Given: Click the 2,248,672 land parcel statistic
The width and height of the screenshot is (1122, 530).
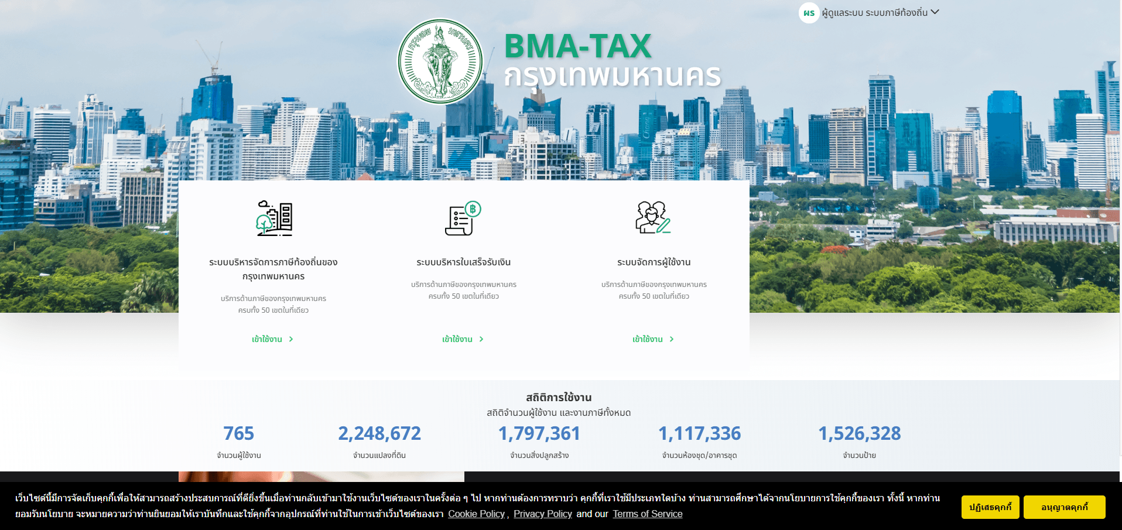Looking at the screenshot, I should point(379,433).
